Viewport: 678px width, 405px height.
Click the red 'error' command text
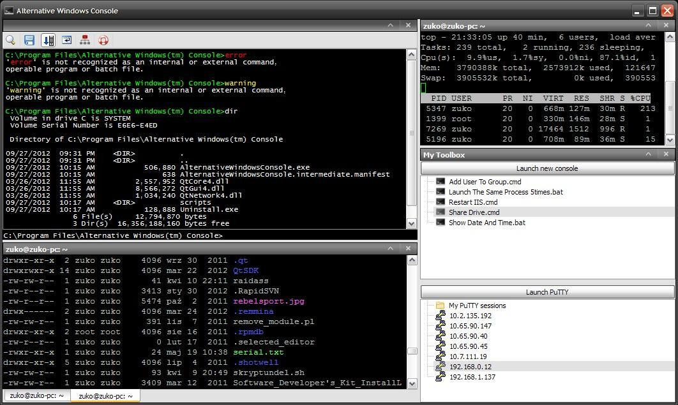pyautogui.click(x=236, y=55)
